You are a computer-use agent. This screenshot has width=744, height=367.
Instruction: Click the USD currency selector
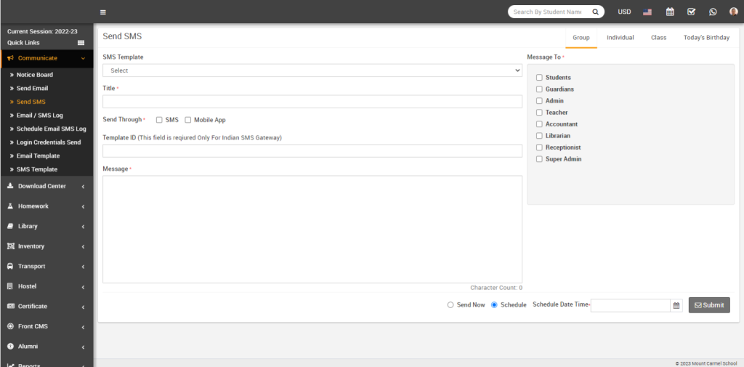(x=624, y=12)
